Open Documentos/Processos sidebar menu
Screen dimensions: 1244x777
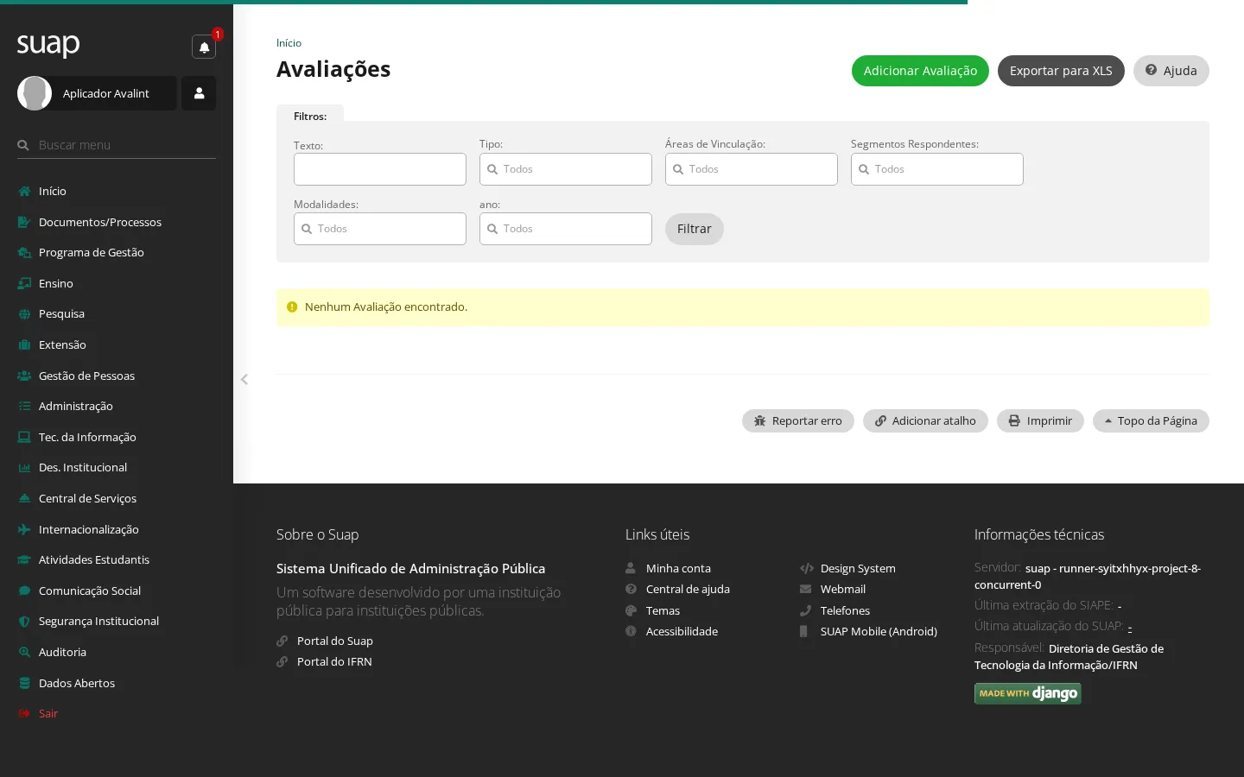coord(117,222)
